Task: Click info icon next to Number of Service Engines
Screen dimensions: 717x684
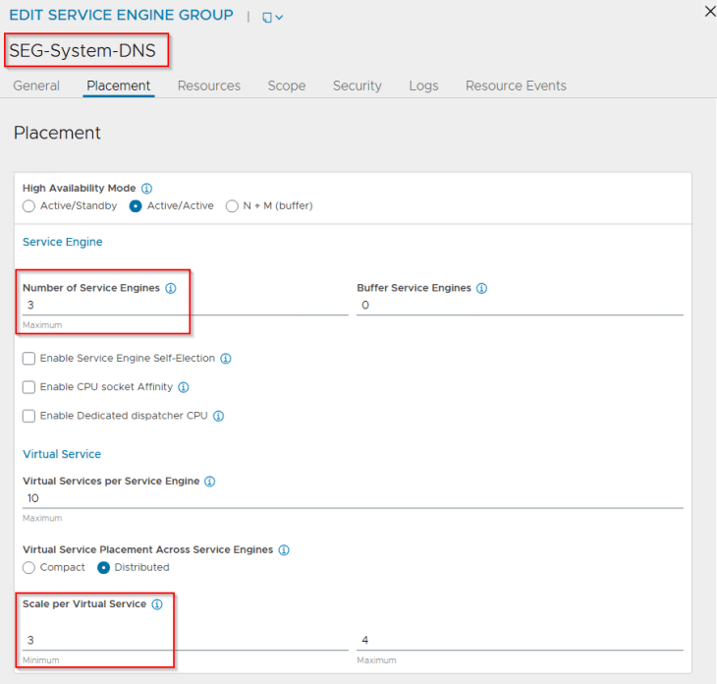Action: click(x=170, y=288)
